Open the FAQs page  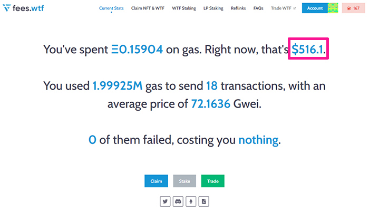(x=258, y=8)
